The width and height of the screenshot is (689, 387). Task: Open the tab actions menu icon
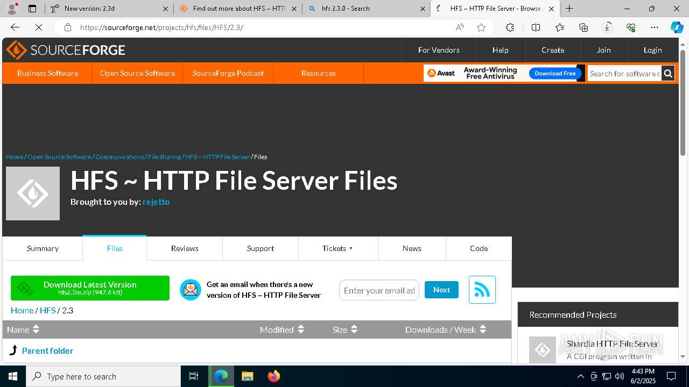[32, 9]
